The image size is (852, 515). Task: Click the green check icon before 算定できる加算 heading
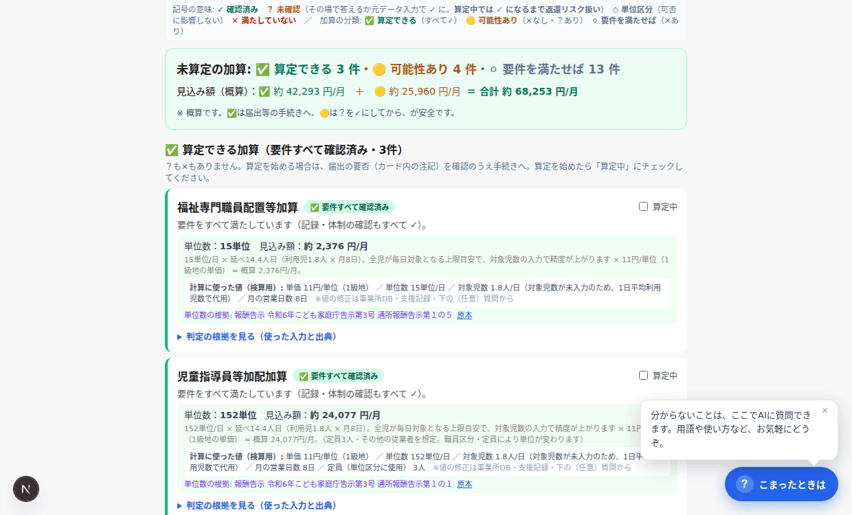(172, 150)
